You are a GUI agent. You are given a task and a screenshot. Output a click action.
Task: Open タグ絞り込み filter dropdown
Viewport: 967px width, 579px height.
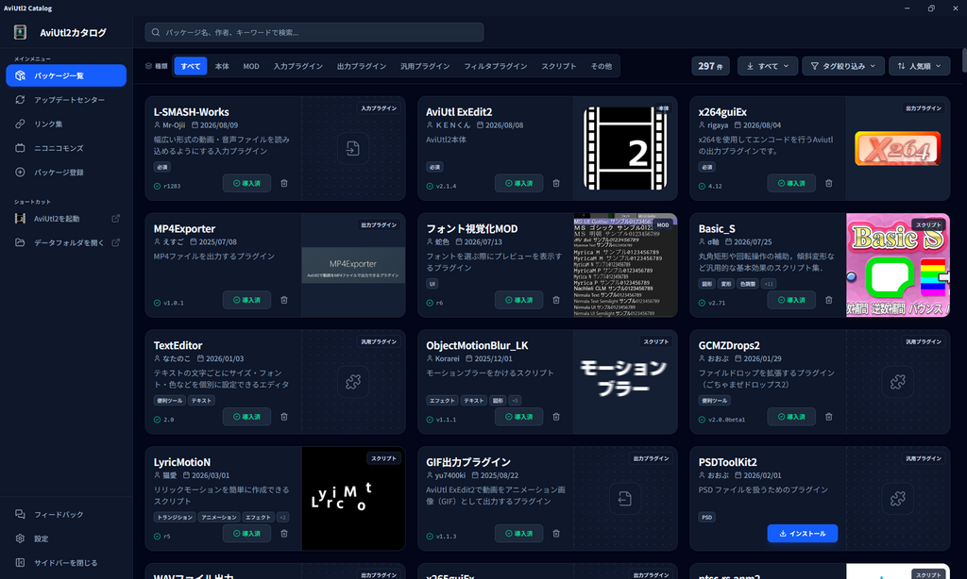pos(843,66)
